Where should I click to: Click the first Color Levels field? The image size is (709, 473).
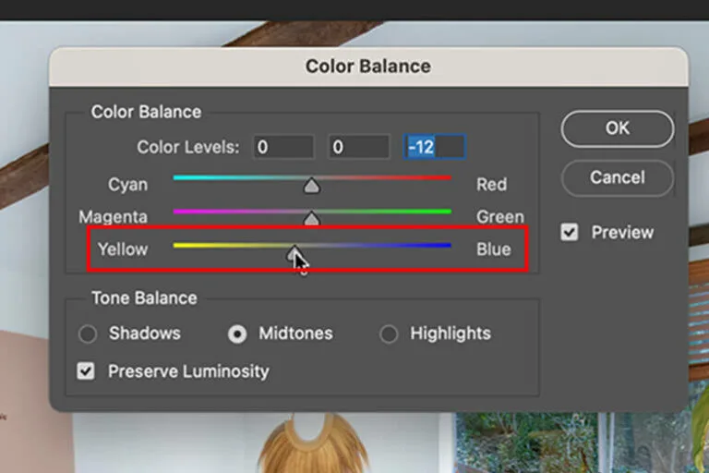click(284, 147)
